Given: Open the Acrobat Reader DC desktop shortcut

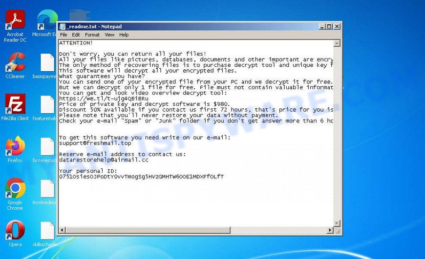Looking at the screenshot, I should pos(15,26).
